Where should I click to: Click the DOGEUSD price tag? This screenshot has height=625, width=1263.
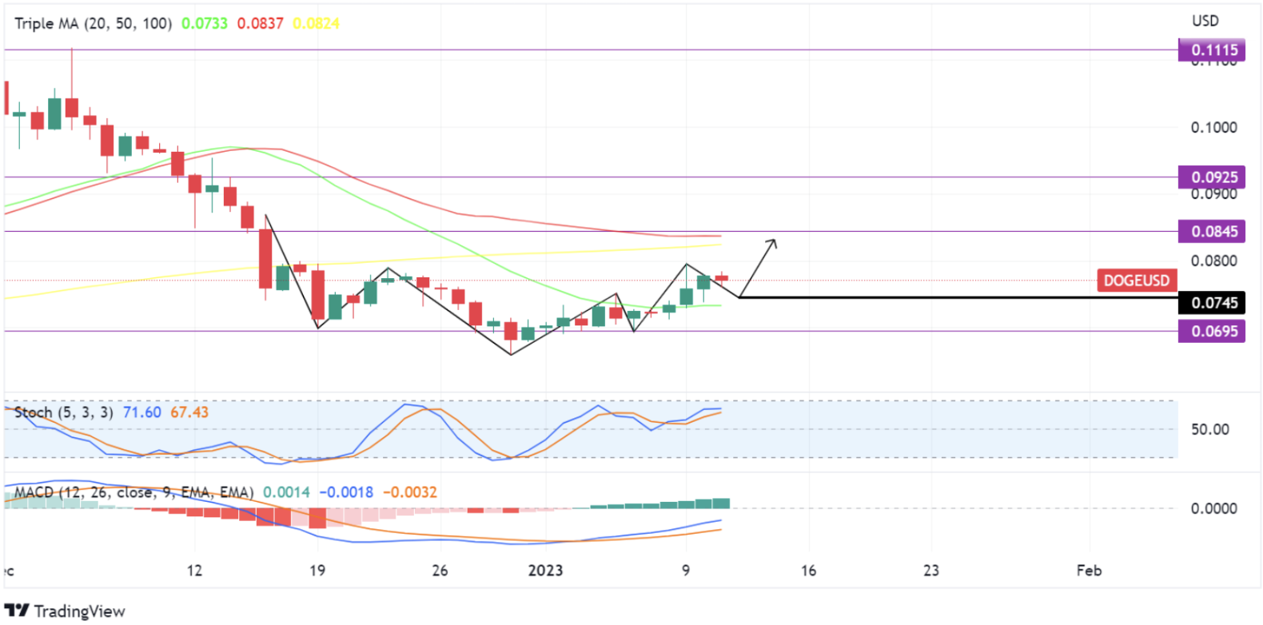pos(1137,281)
